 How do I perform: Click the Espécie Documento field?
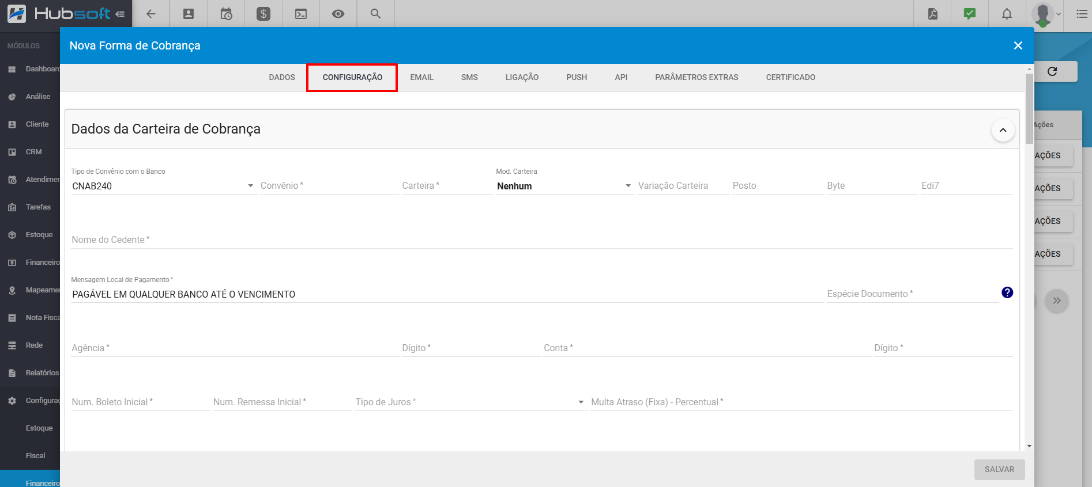click(x=913, y=294)
